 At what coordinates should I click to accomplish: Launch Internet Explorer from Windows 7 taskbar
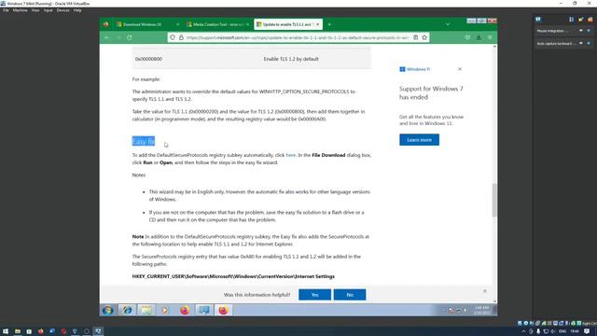pos(127,310)
